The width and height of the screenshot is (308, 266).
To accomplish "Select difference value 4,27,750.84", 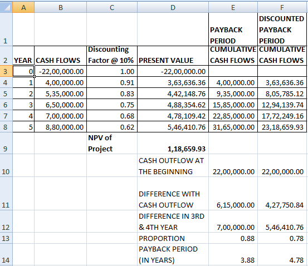I will pyautogui.click(x=282, y=193).
